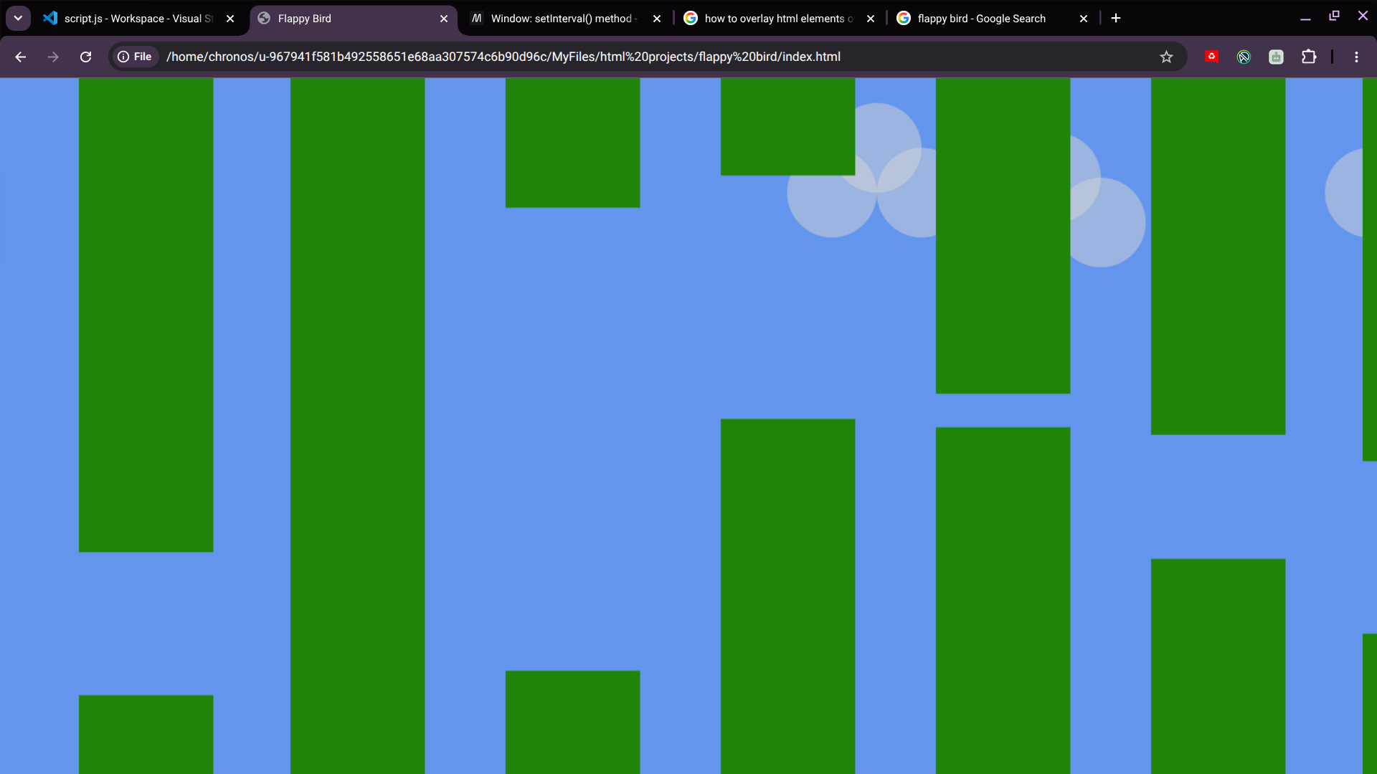Restore down the browser window
Screen dimensions: 1377x774
1334,16
